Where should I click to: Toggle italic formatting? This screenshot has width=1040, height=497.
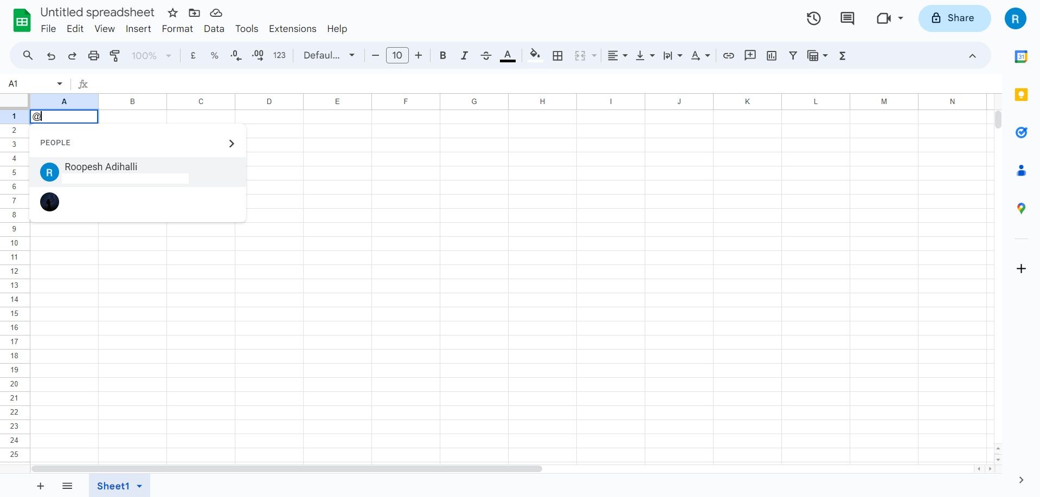point(464,55)
